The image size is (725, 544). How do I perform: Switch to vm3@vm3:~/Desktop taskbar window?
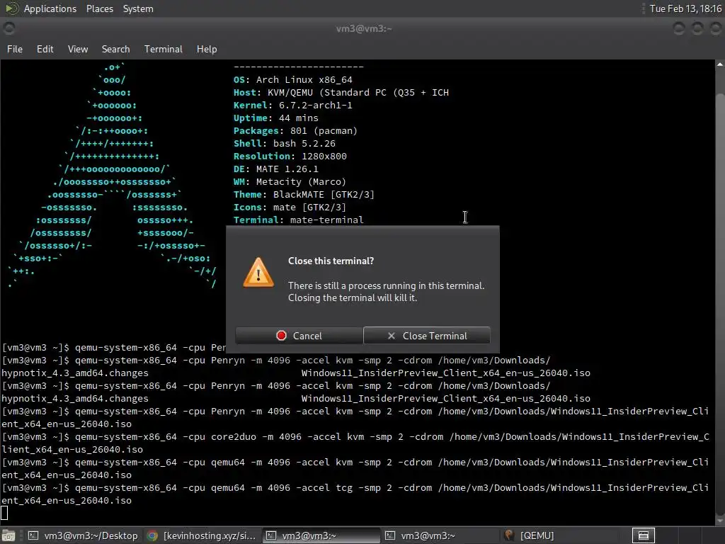[84, 535]
